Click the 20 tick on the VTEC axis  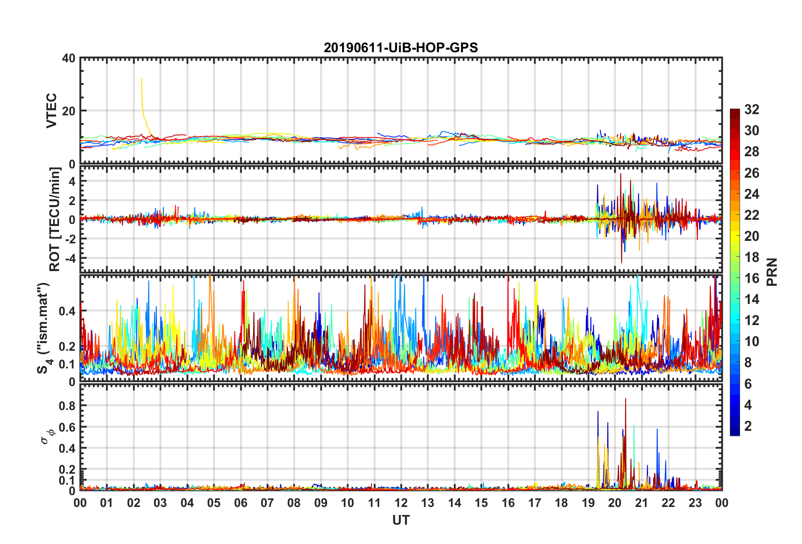pos(69,111)
